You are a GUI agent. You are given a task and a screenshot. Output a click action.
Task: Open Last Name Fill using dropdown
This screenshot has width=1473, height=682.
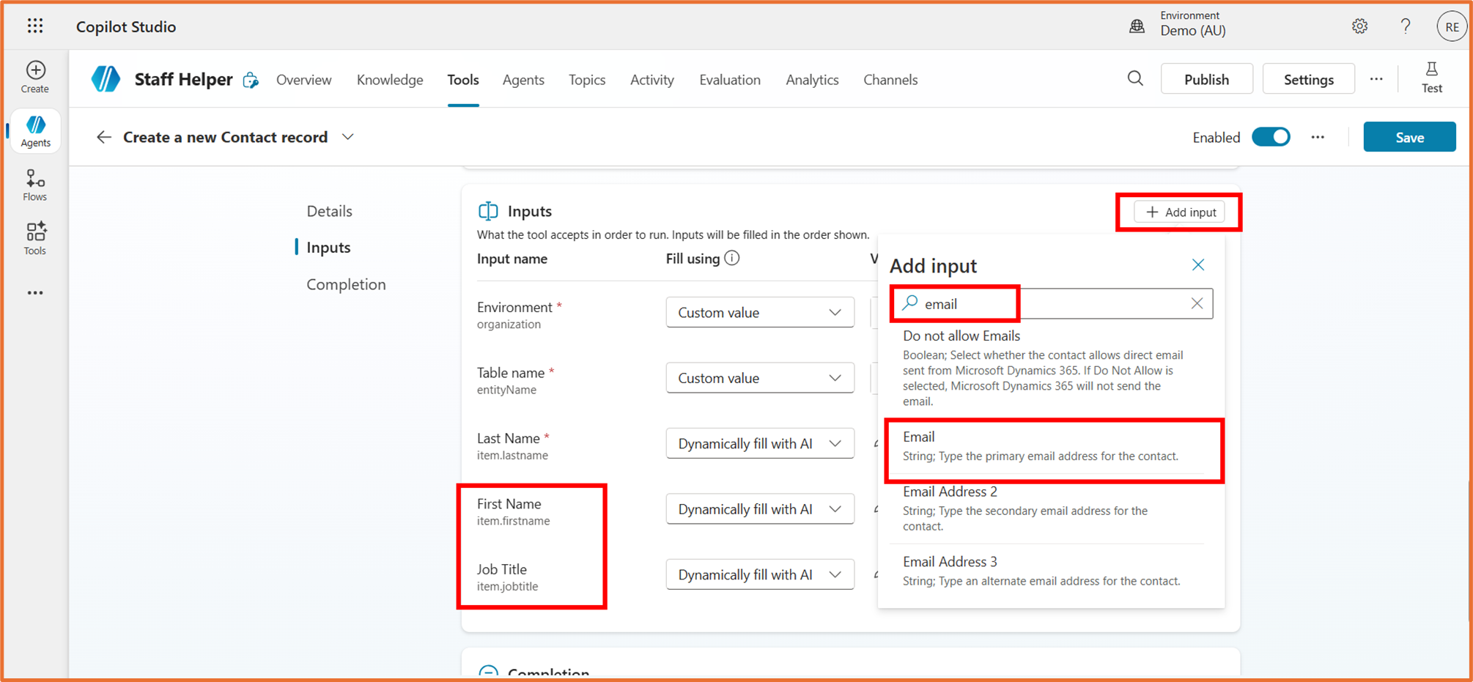pyautogui.click(x=759, y=444)
